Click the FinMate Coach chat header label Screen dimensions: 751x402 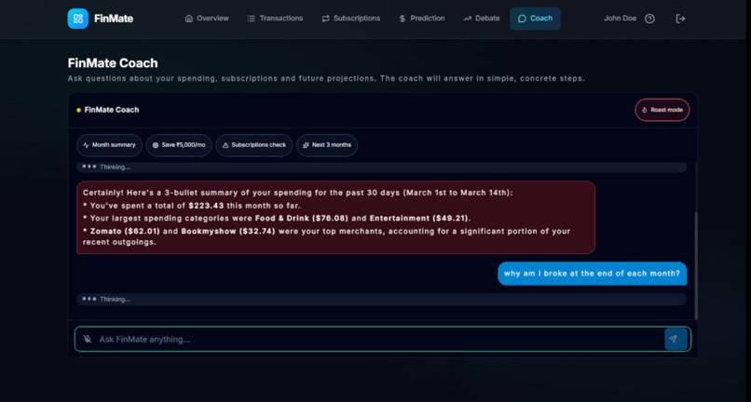coord(112,110)
